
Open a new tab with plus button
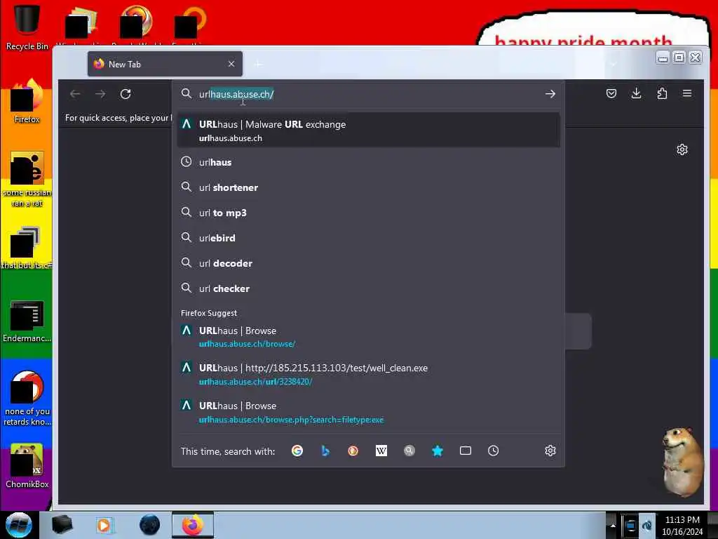coord(258,64)
